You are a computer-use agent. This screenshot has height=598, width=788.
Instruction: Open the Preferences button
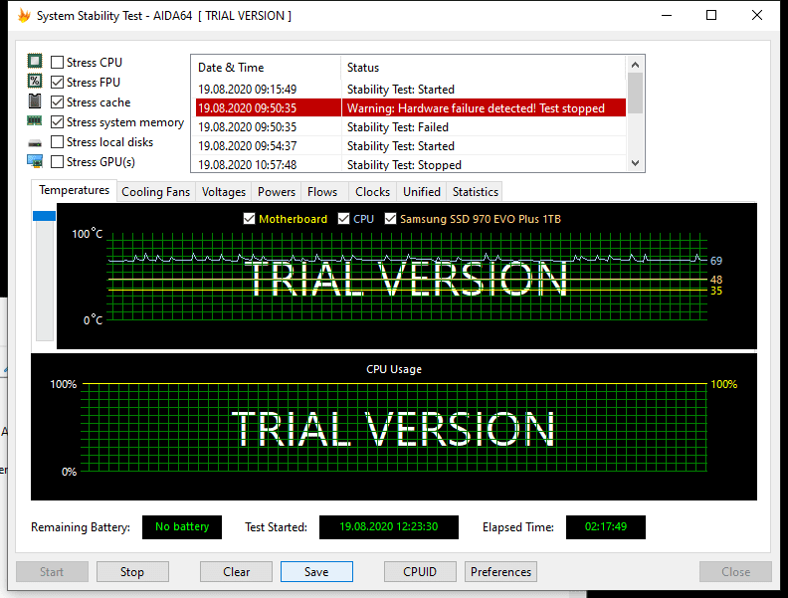coord(501,572)
